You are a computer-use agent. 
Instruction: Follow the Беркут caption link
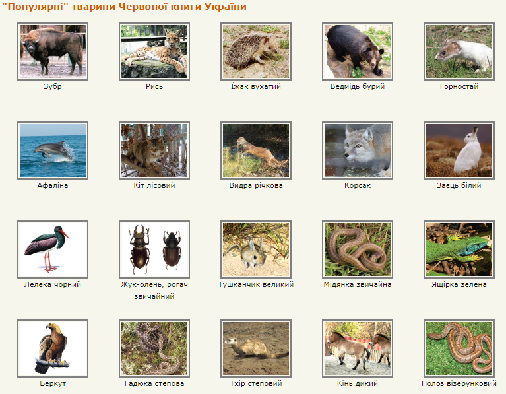point(53,384)
